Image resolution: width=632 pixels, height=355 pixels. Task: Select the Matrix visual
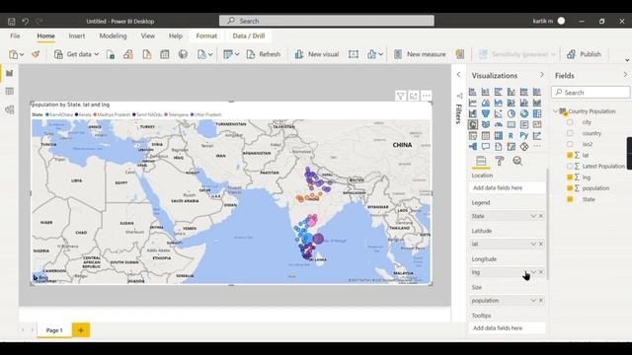499,136
